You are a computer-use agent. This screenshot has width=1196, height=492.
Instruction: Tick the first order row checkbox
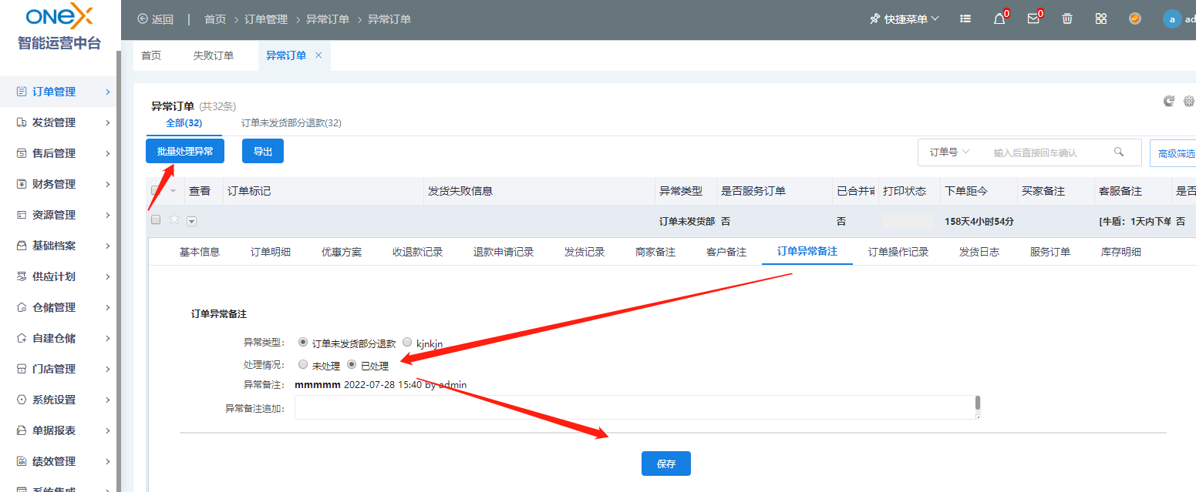pos(156,219)
